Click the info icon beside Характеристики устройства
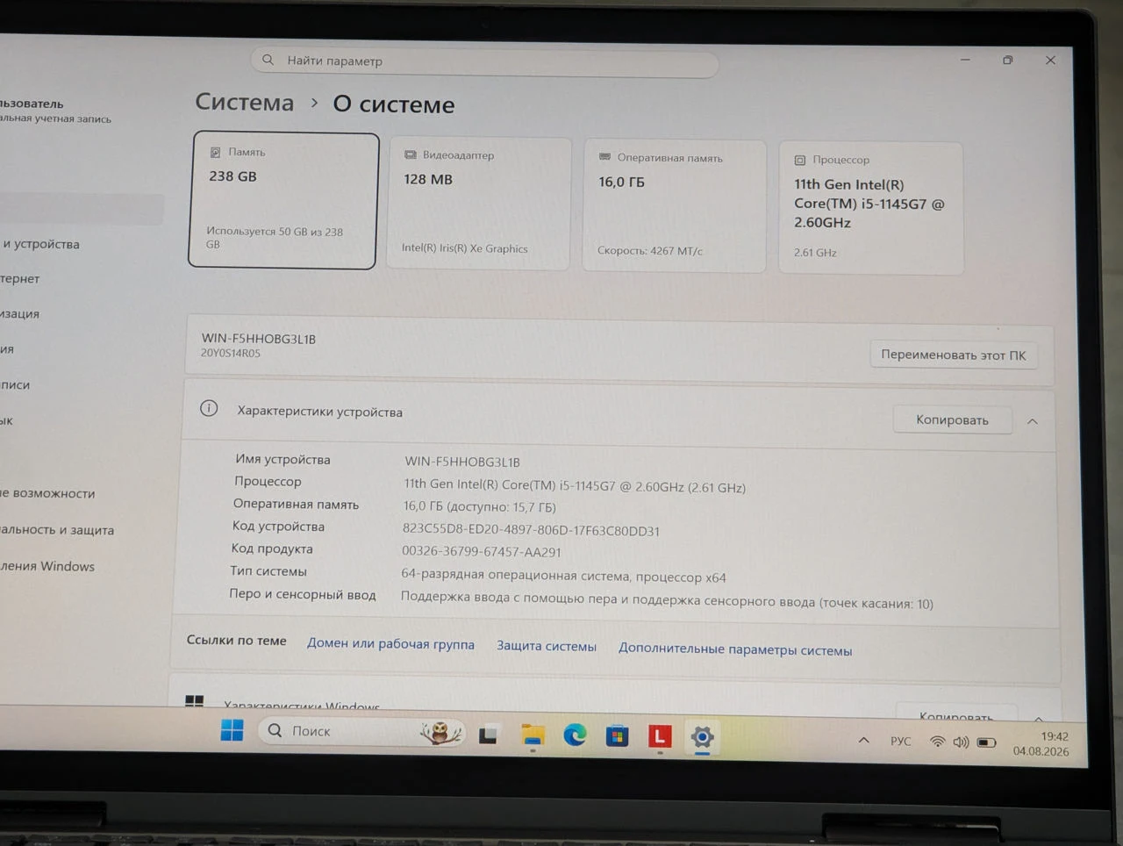 [209, 408]
